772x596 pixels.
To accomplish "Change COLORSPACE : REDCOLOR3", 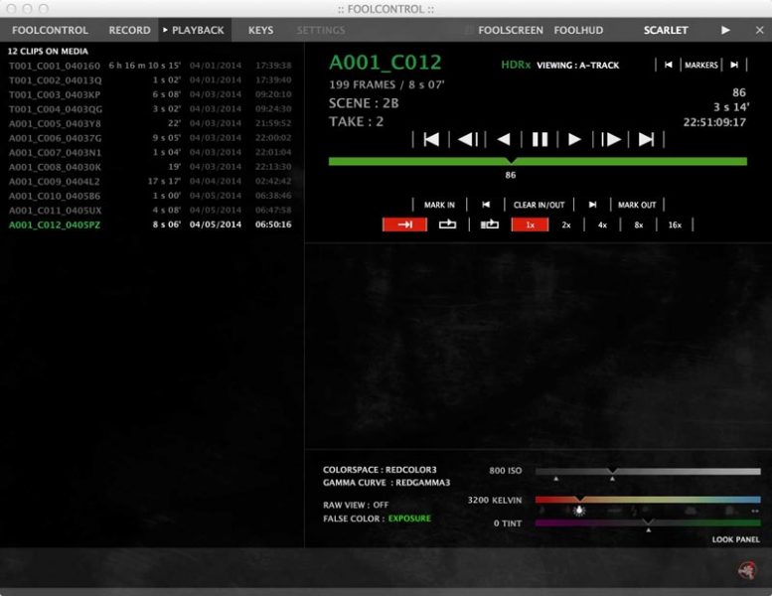I will [x=380, y=470].
